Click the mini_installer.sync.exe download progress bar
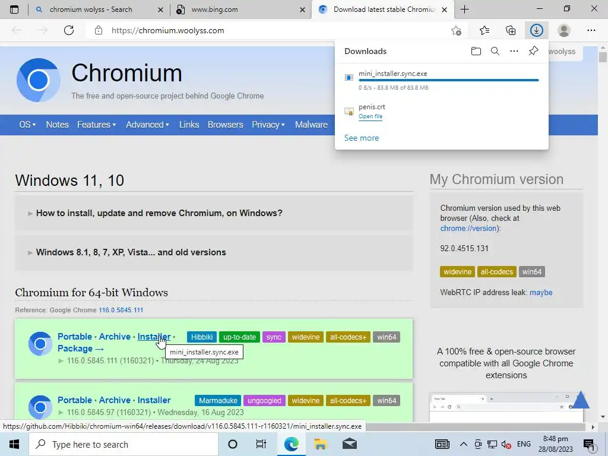This screenshot has height=456, width=608. point(449,80)
